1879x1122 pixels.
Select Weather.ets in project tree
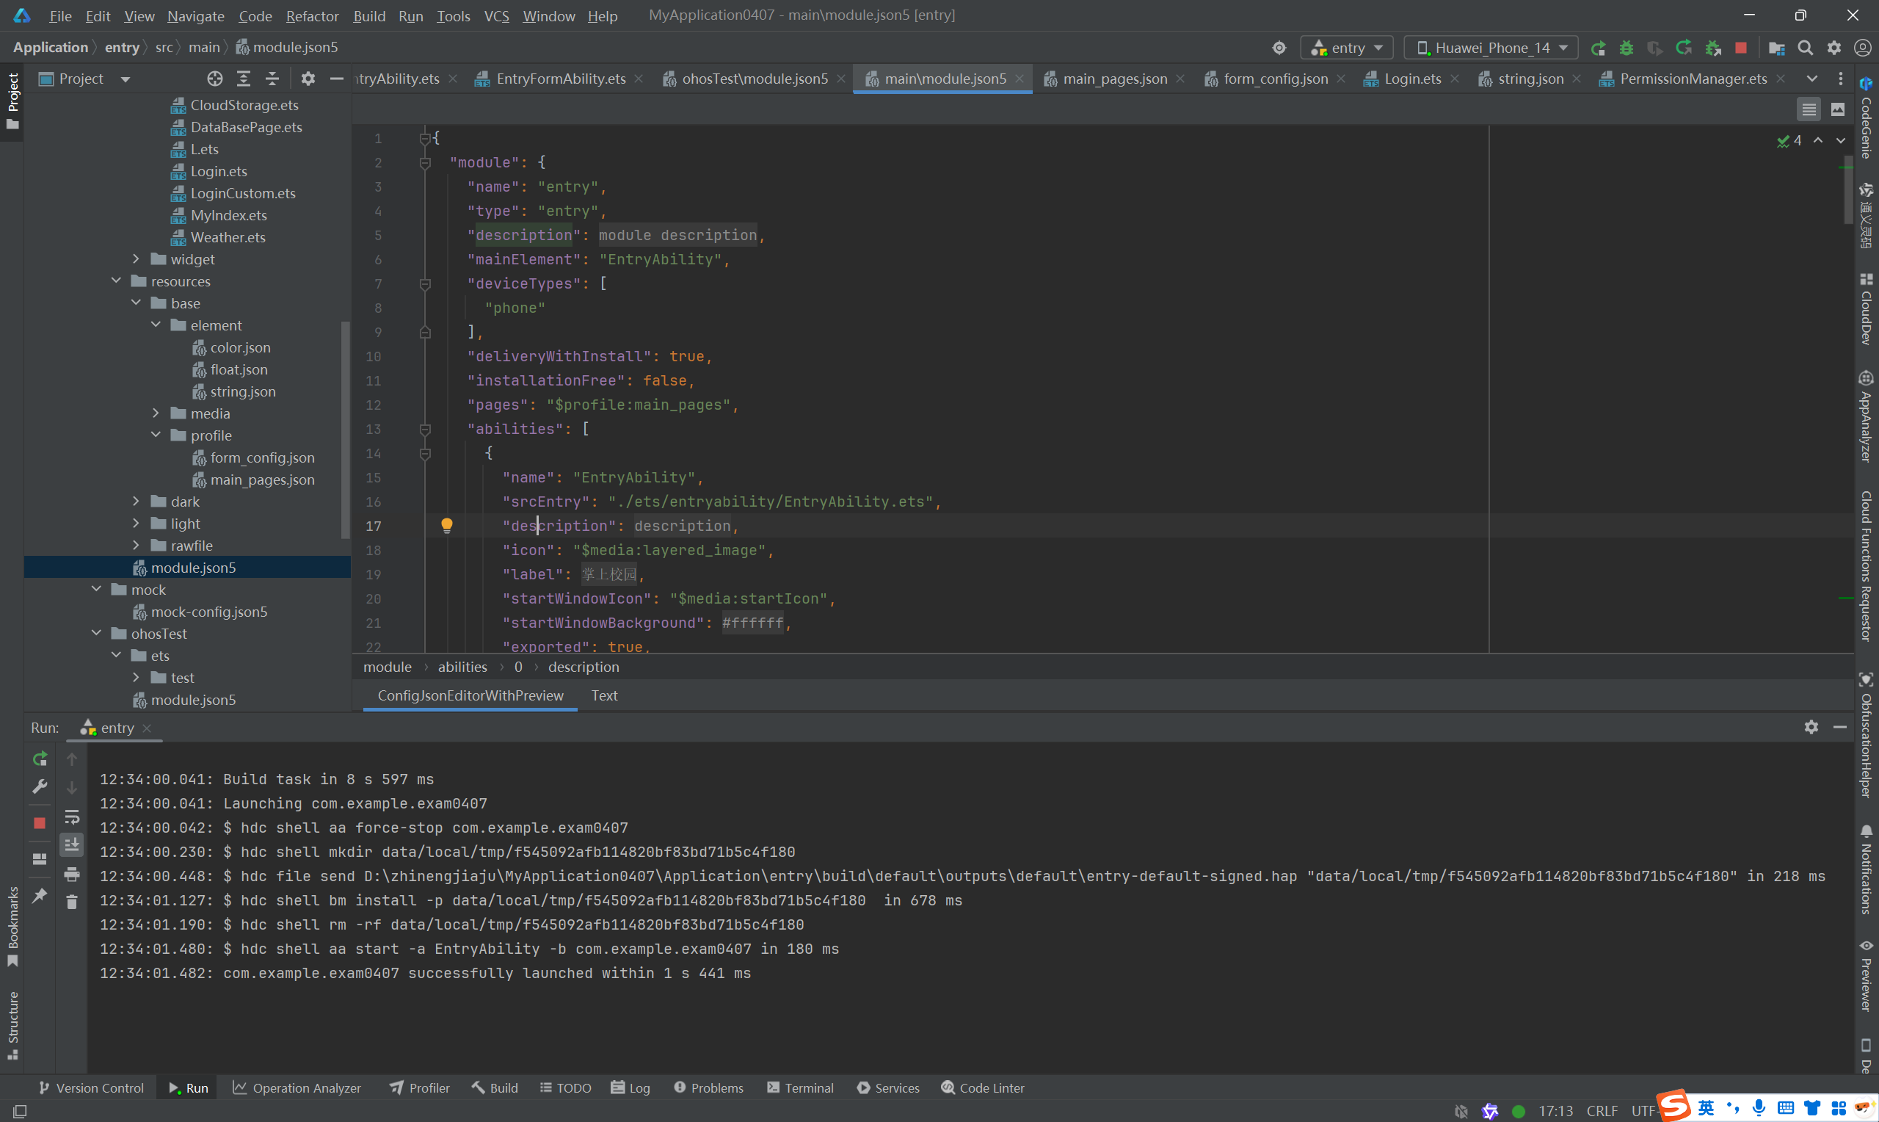(228, 237)
